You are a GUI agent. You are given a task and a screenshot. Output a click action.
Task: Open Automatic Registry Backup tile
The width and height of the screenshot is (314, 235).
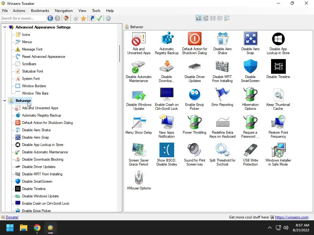tap(167, 43)
